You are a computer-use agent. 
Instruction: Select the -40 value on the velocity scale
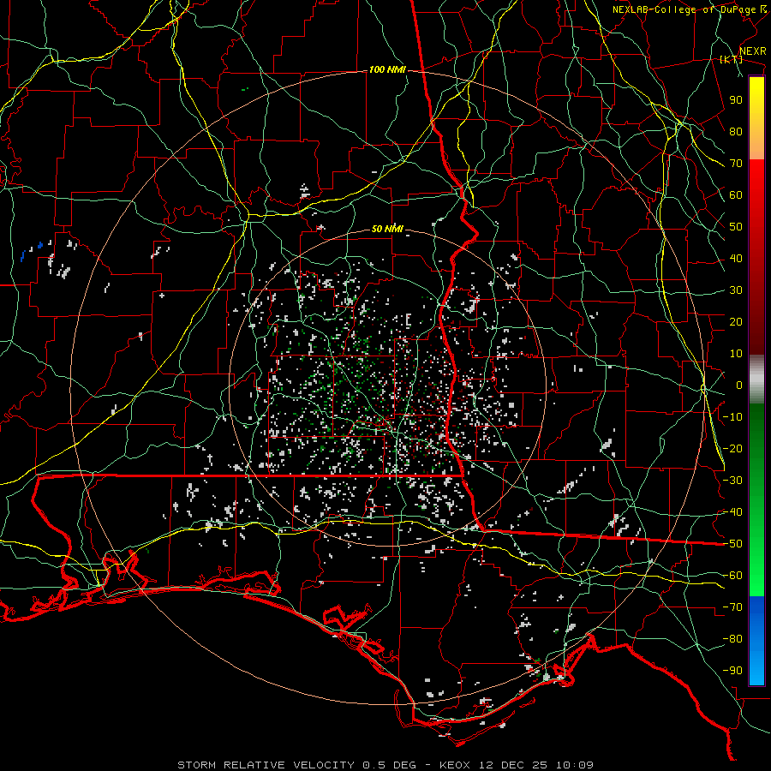tap(732, 512)
